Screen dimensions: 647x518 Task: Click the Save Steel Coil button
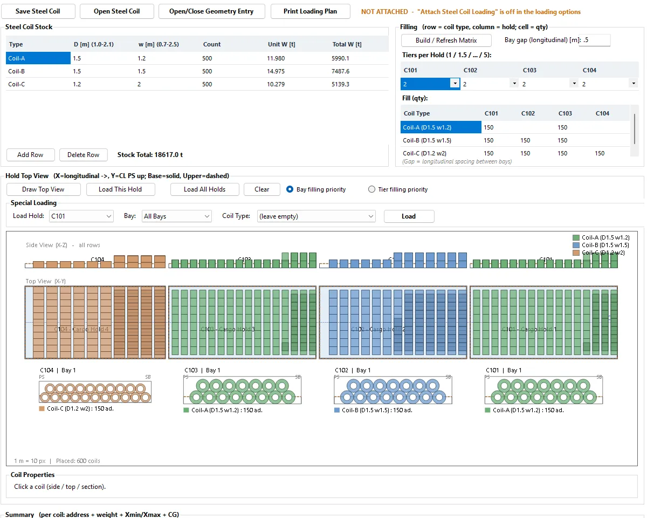[38, 11]
